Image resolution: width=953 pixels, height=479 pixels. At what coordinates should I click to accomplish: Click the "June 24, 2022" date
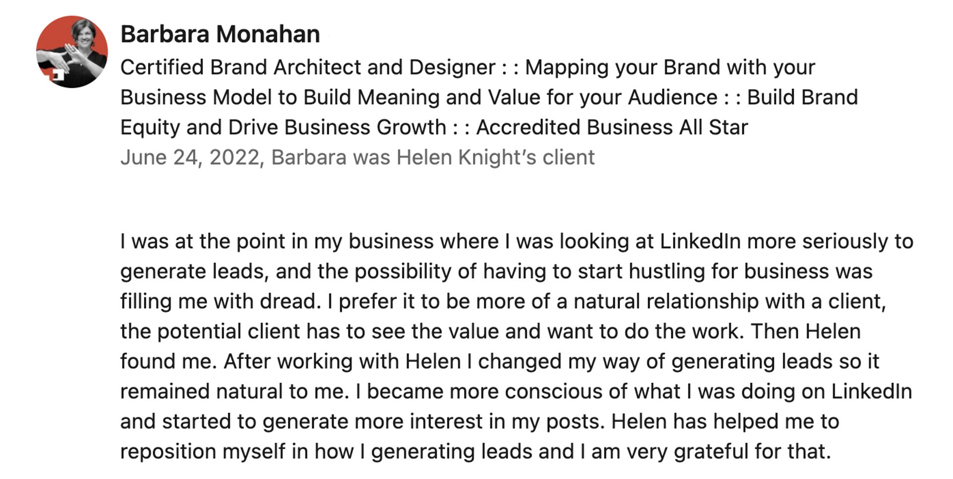(x=190, y=158)
